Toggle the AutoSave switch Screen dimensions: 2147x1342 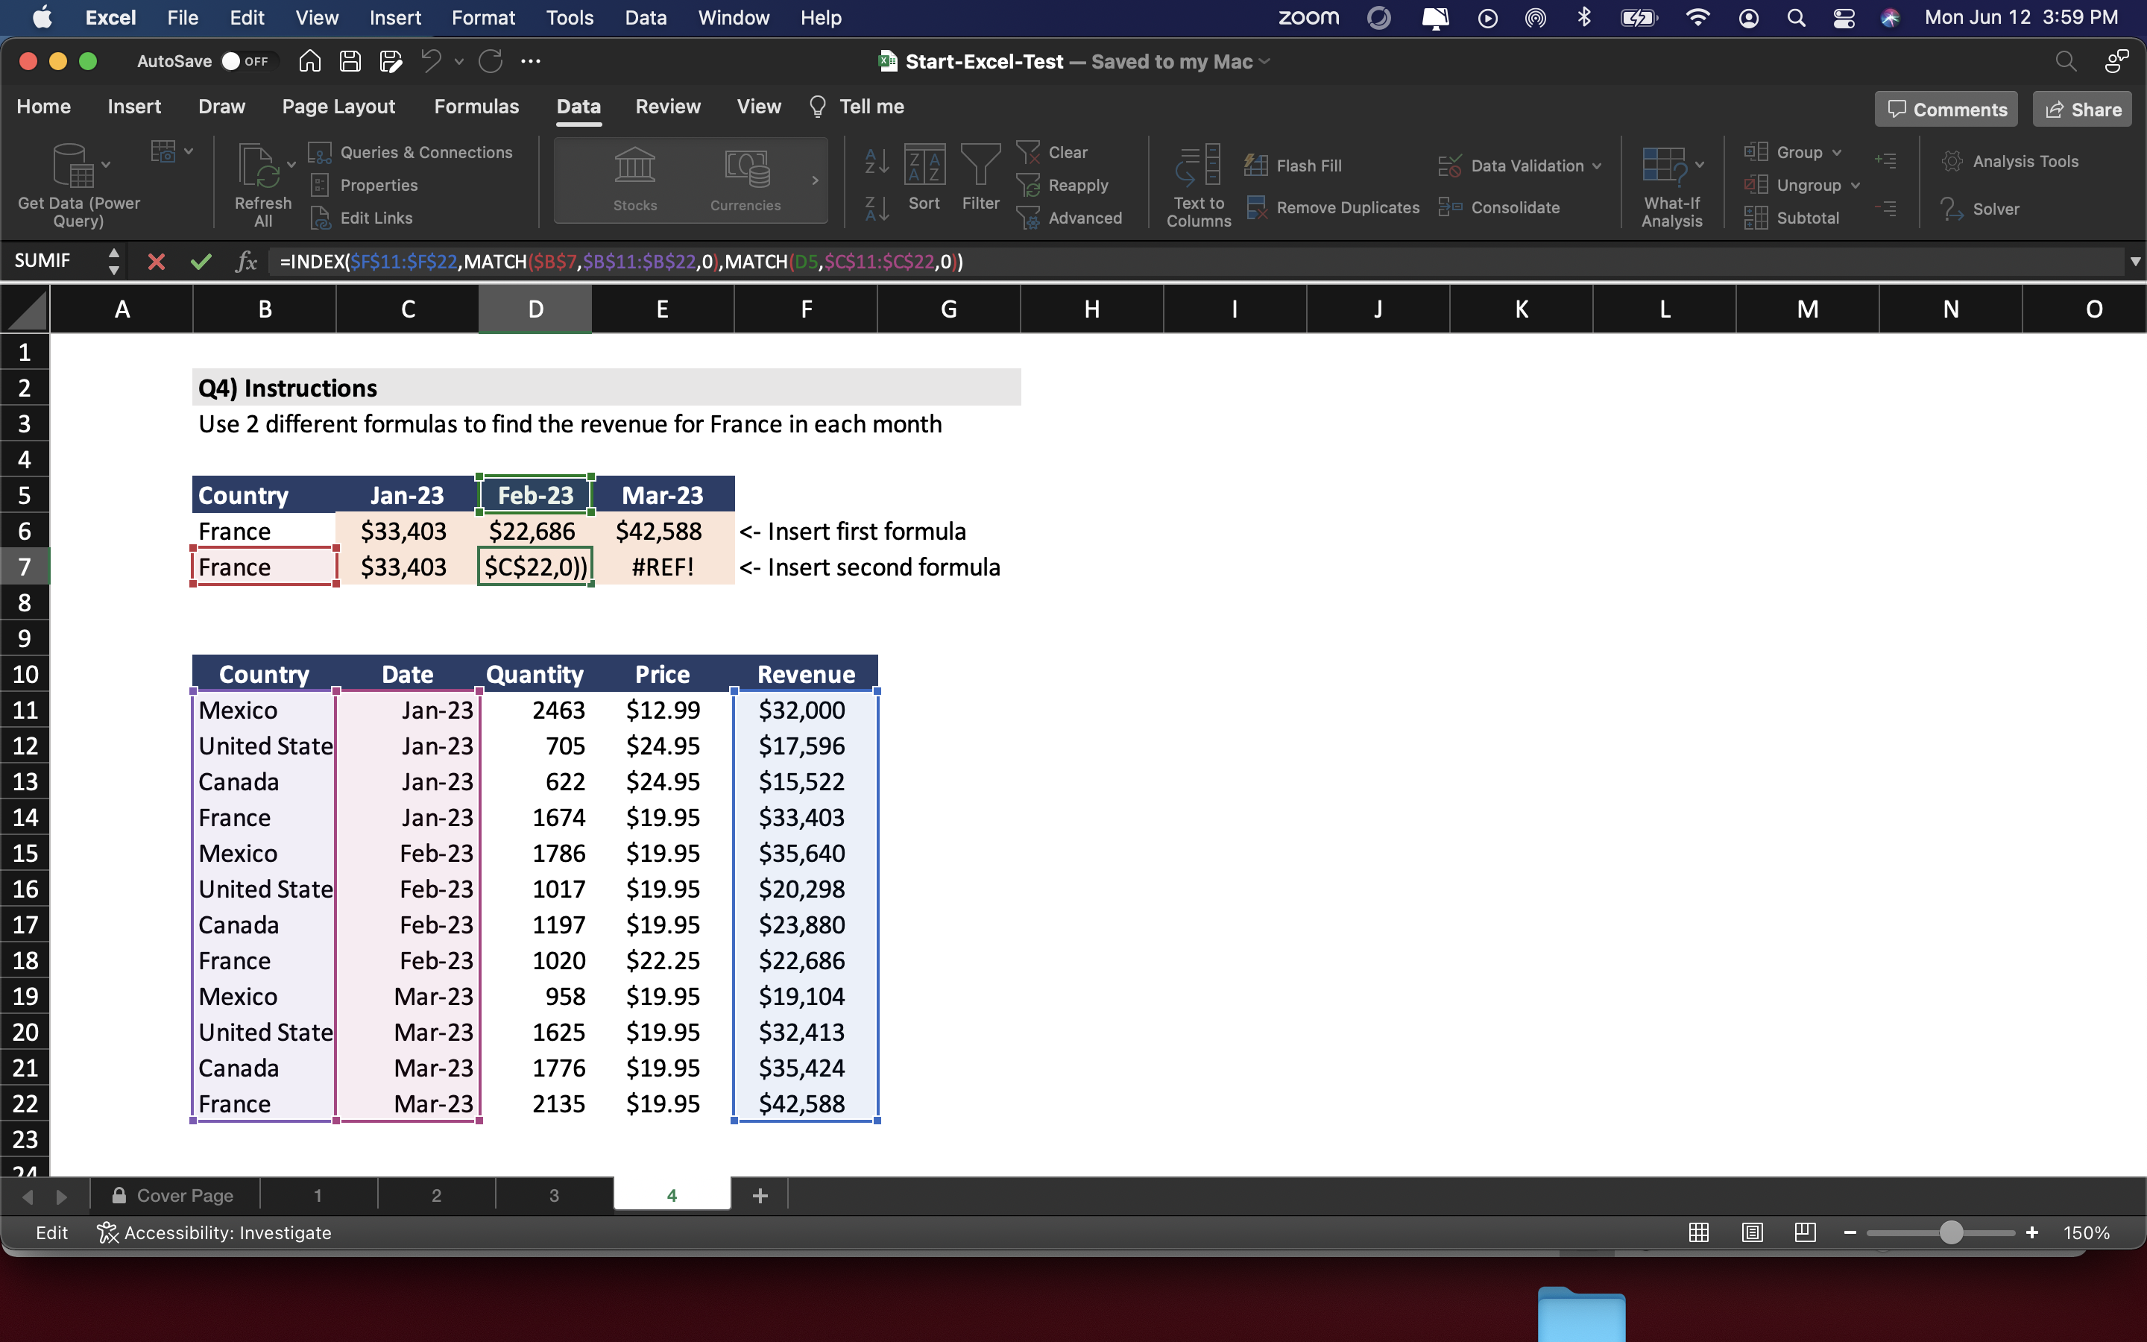click(x=245, y=61)
